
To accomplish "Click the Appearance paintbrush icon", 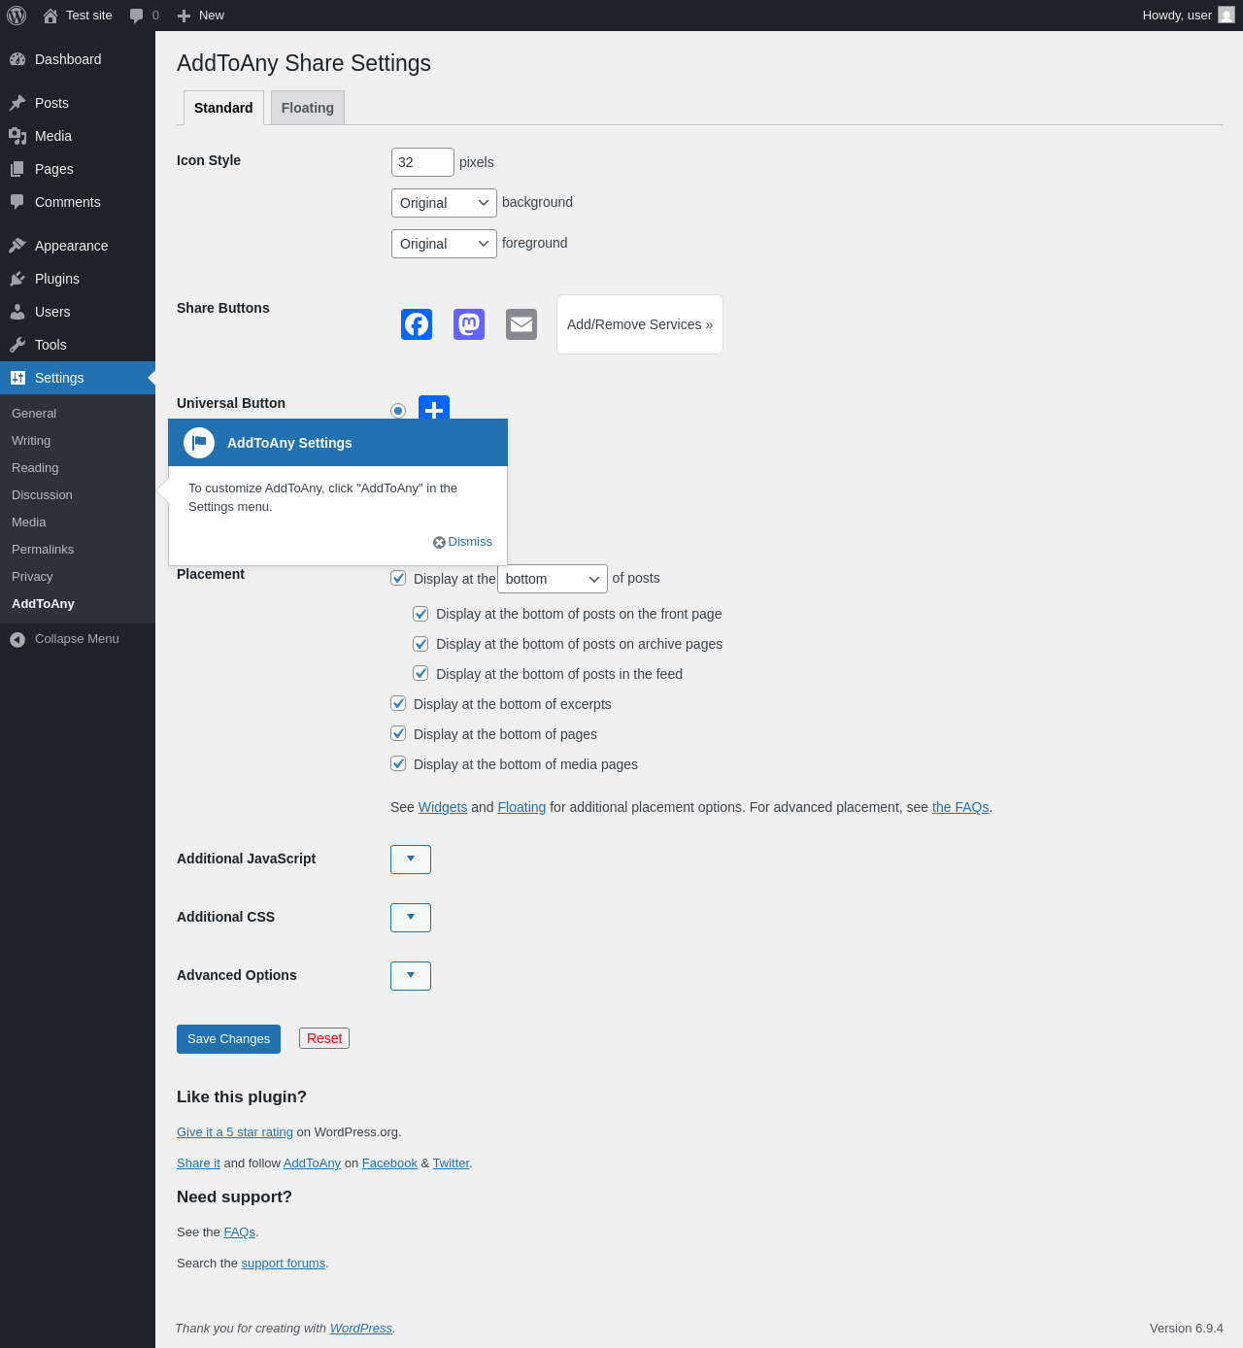I will (17, 246).
